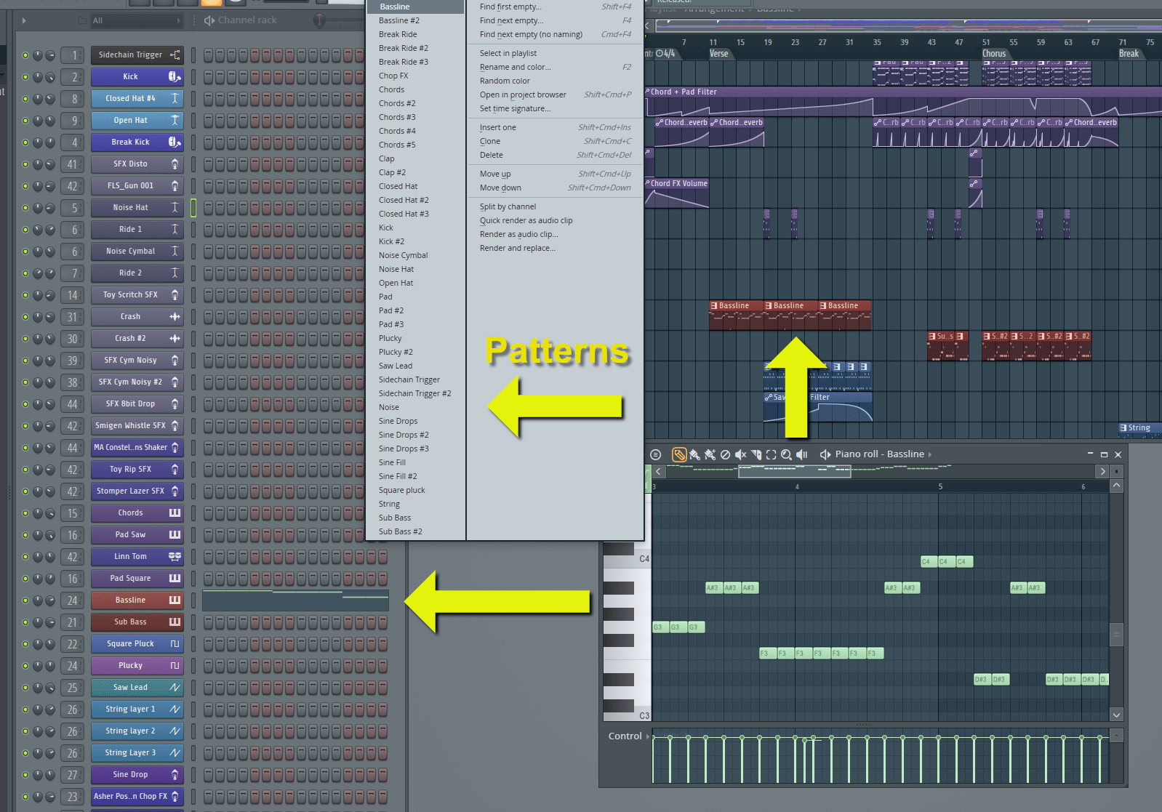Expand the Piano roll Bassline target arrow
The height and width of the screenshot is (812, 1162).
coord(930,454)
